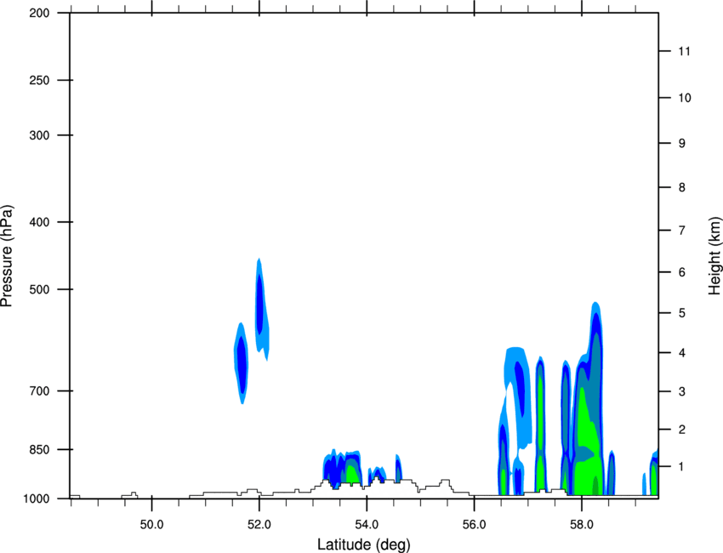Click the 250 pressure tick label

coord(40,80)
